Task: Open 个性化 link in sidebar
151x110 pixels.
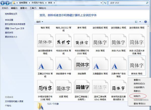Action: coord(8,105)
